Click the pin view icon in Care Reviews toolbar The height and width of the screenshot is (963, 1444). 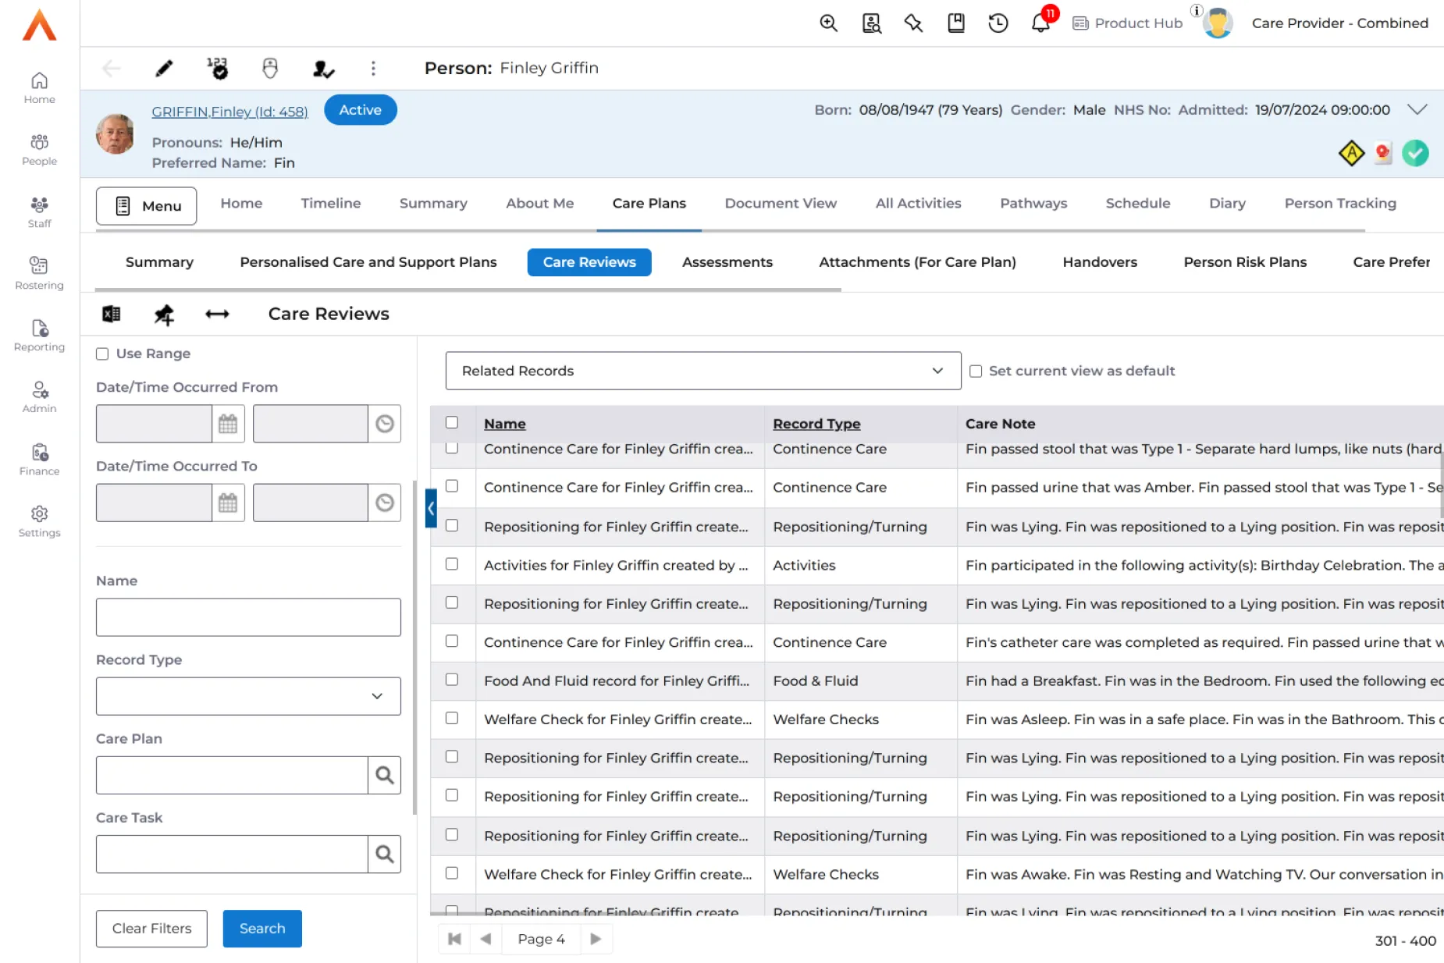[164, 314]
